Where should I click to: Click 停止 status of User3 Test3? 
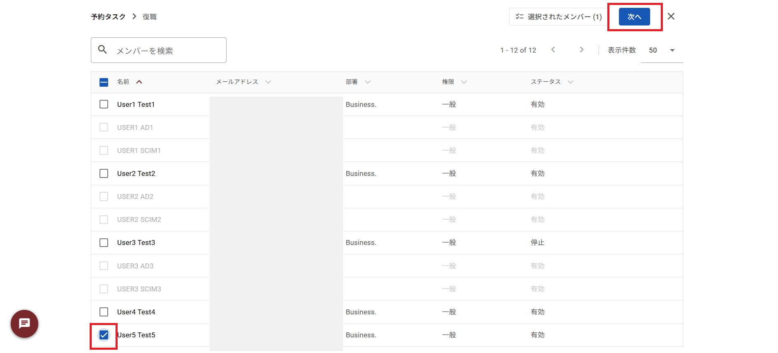(537, 242)
